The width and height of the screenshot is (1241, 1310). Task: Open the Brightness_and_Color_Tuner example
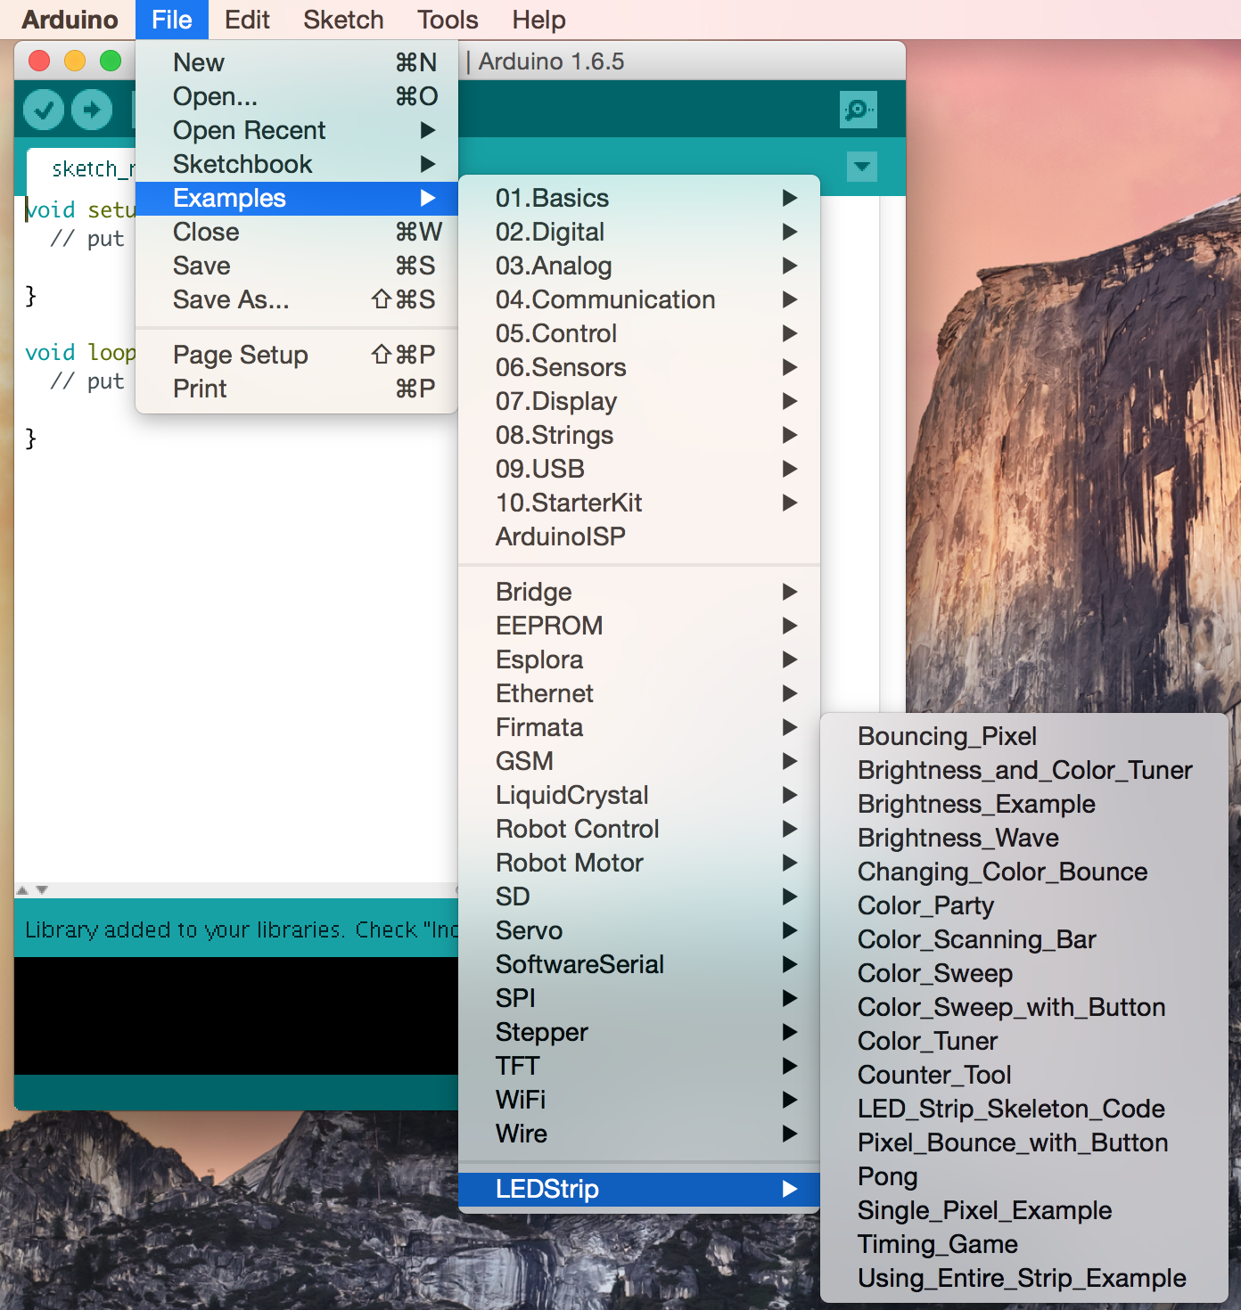coord(1024,770)
